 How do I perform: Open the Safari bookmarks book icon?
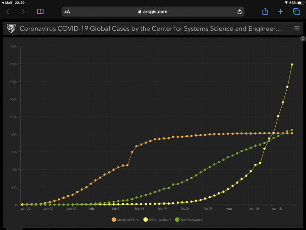tap(40, 11)
